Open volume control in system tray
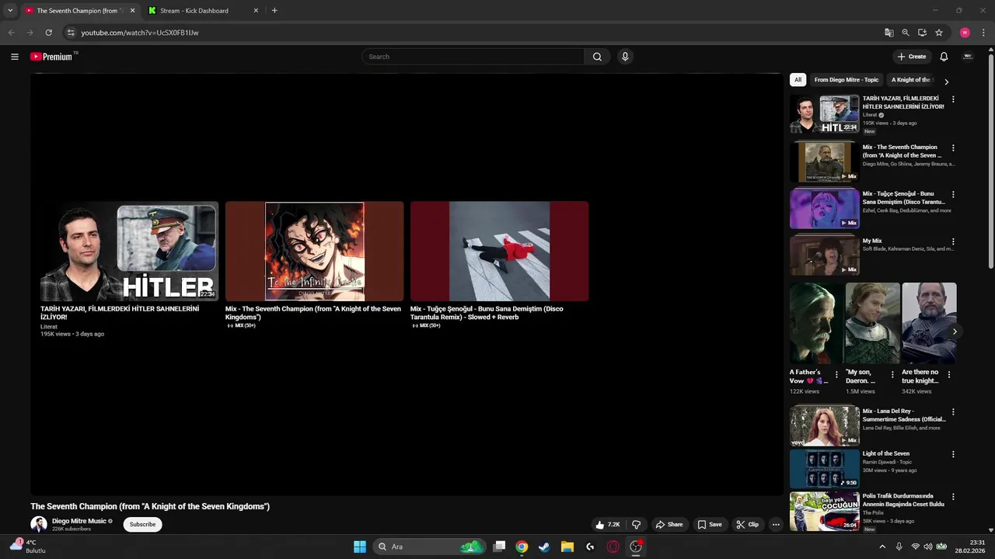 [x=927, y=547]
